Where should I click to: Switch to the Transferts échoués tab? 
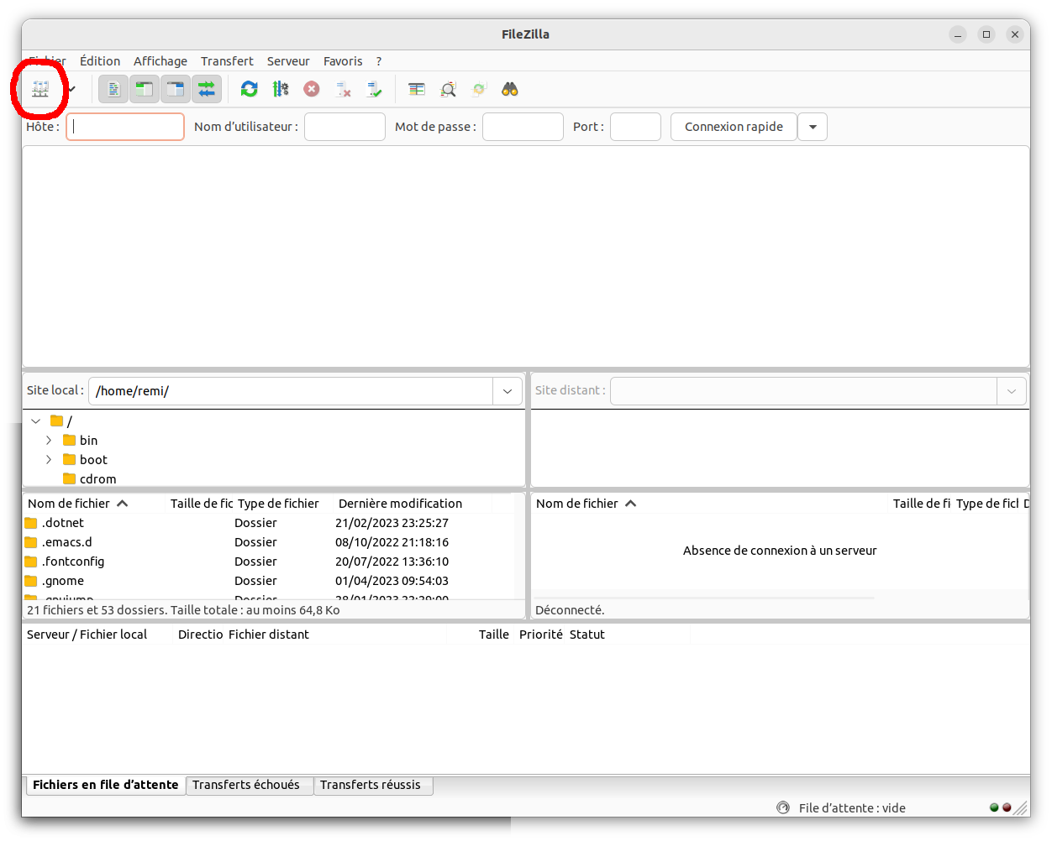246,785
